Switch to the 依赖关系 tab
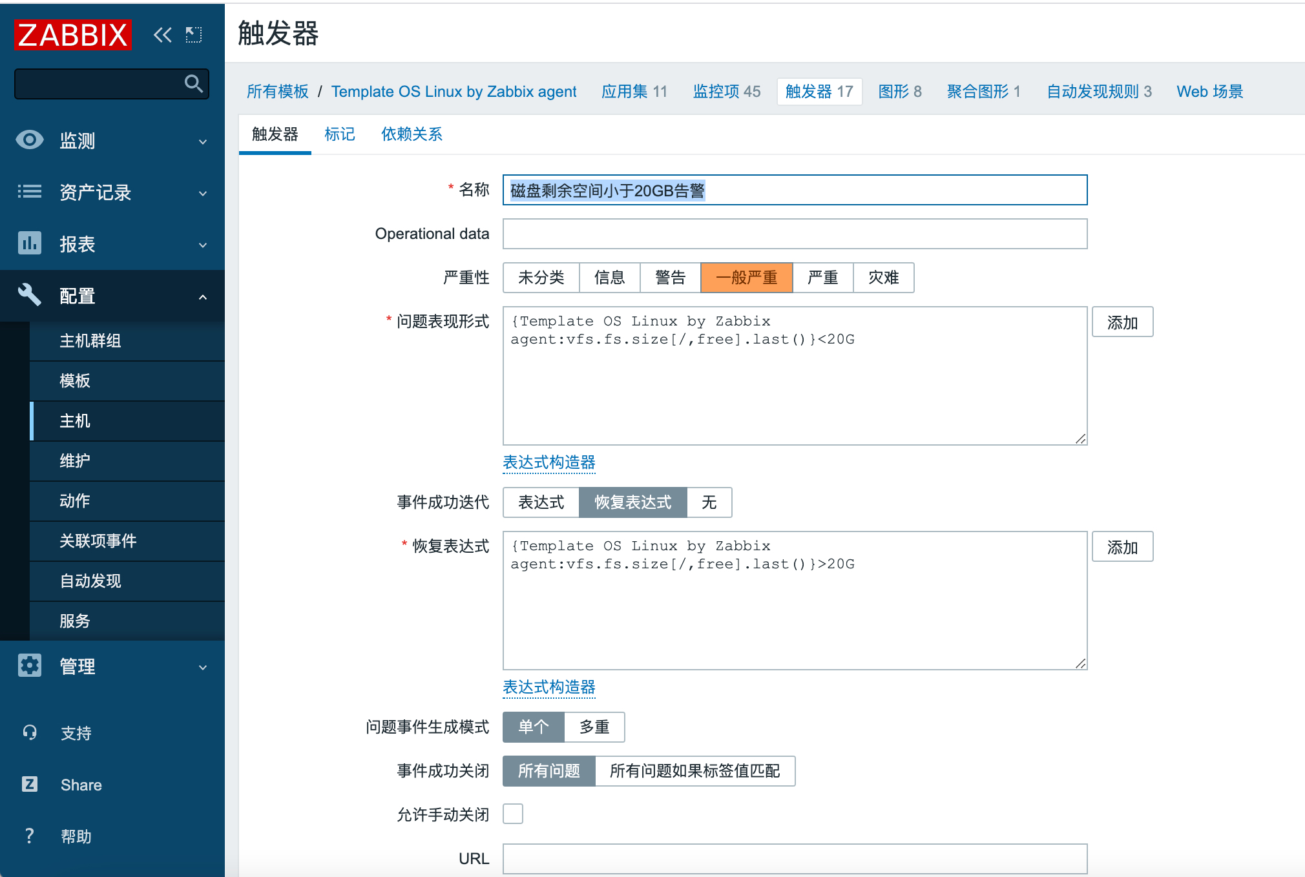1305x877 pixels. pos(412,134)
